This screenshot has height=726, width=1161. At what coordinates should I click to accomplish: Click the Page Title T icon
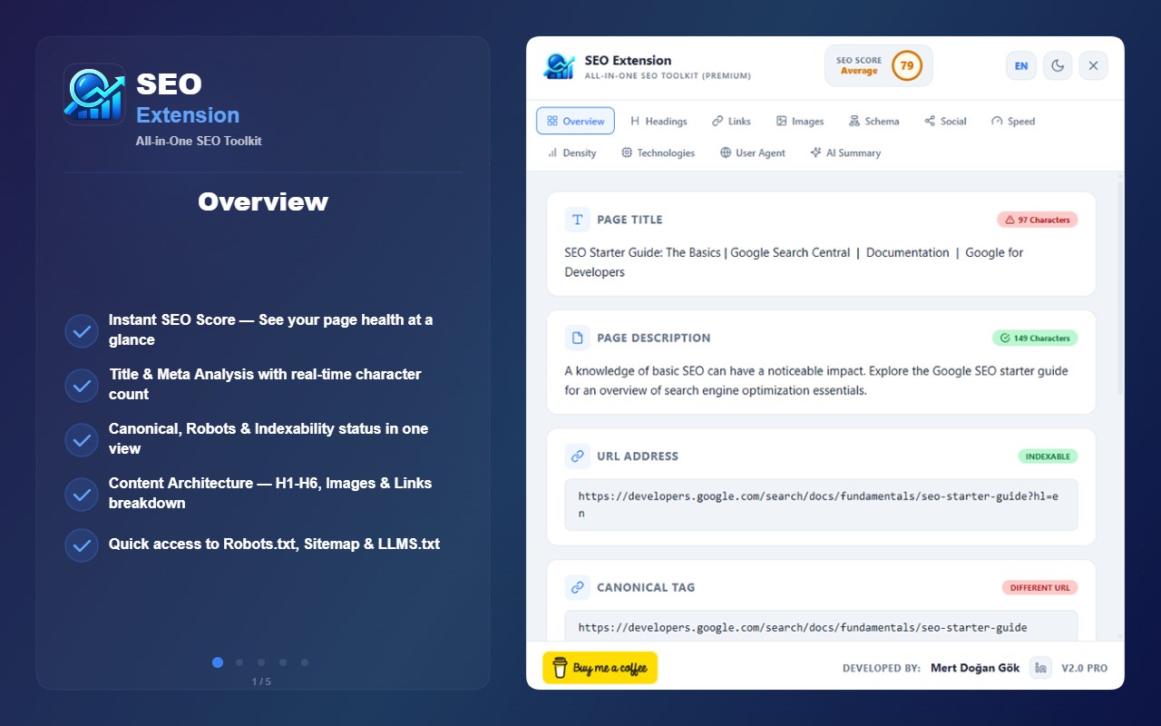pyautogui.click(x=577, y=220)
